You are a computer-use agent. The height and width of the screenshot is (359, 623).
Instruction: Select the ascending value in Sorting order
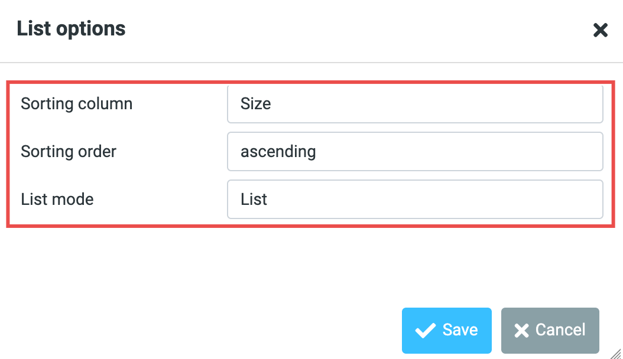coord(278,152)
